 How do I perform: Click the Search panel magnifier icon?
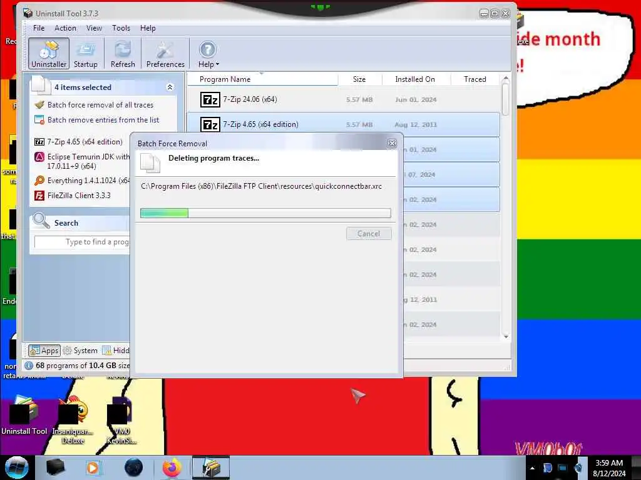(x=41, y=221)
